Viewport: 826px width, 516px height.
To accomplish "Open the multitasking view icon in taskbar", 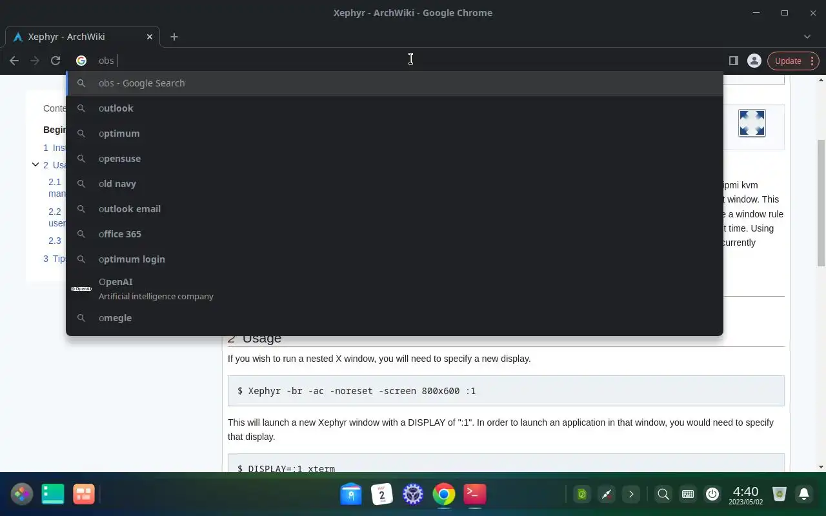I will 84,494.
